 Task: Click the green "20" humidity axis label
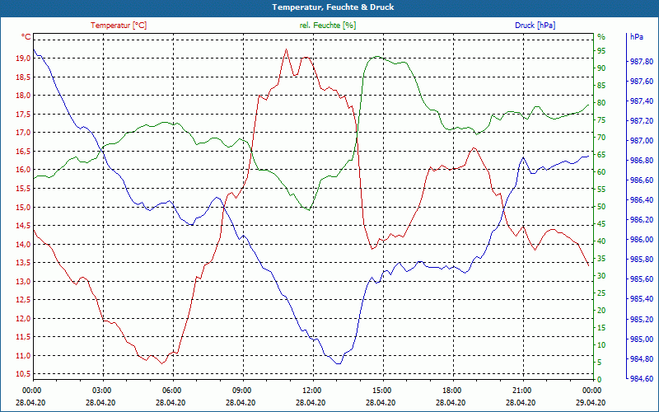click(601, 311)
